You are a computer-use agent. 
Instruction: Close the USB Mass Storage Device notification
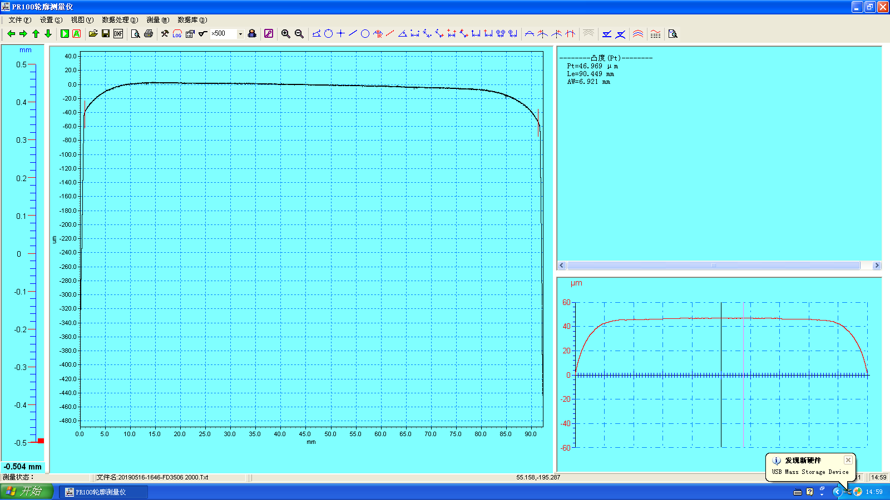848,460
